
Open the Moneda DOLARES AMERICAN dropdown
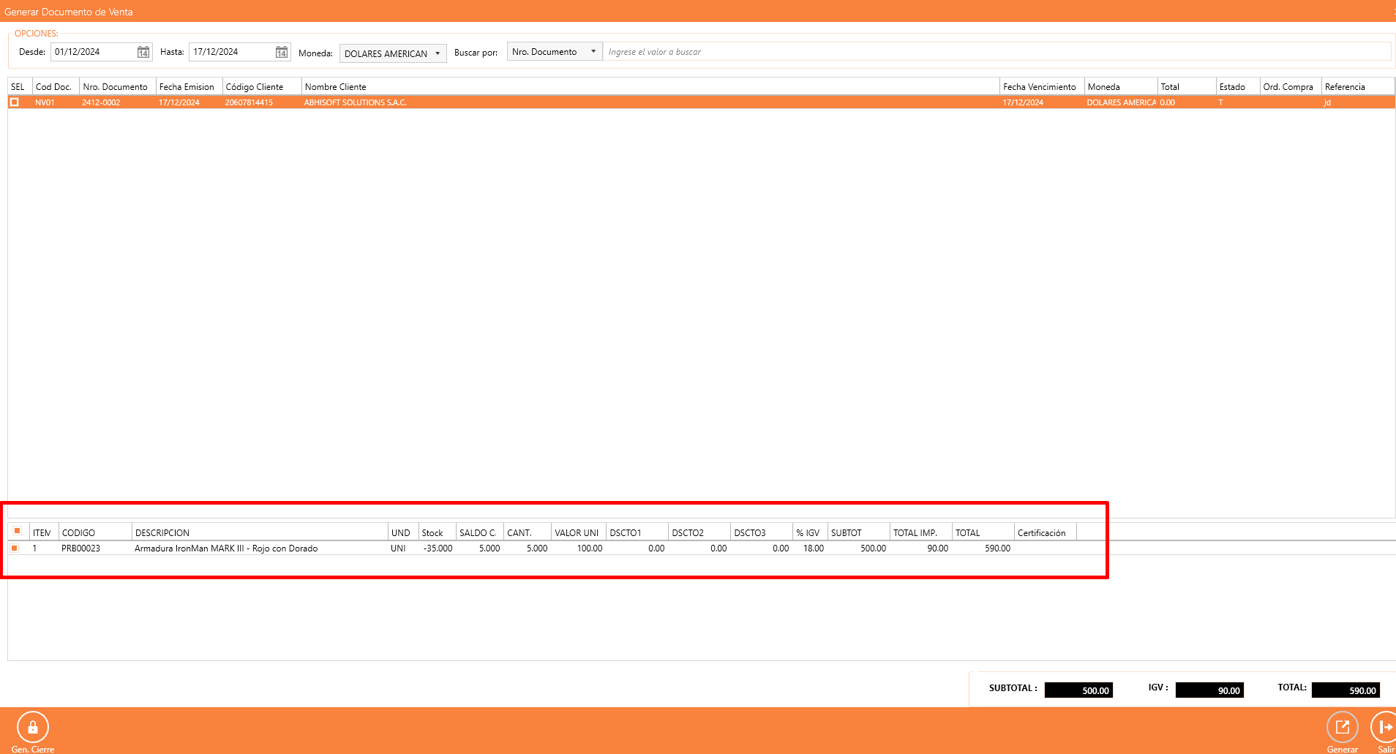[x=393, y=53]
